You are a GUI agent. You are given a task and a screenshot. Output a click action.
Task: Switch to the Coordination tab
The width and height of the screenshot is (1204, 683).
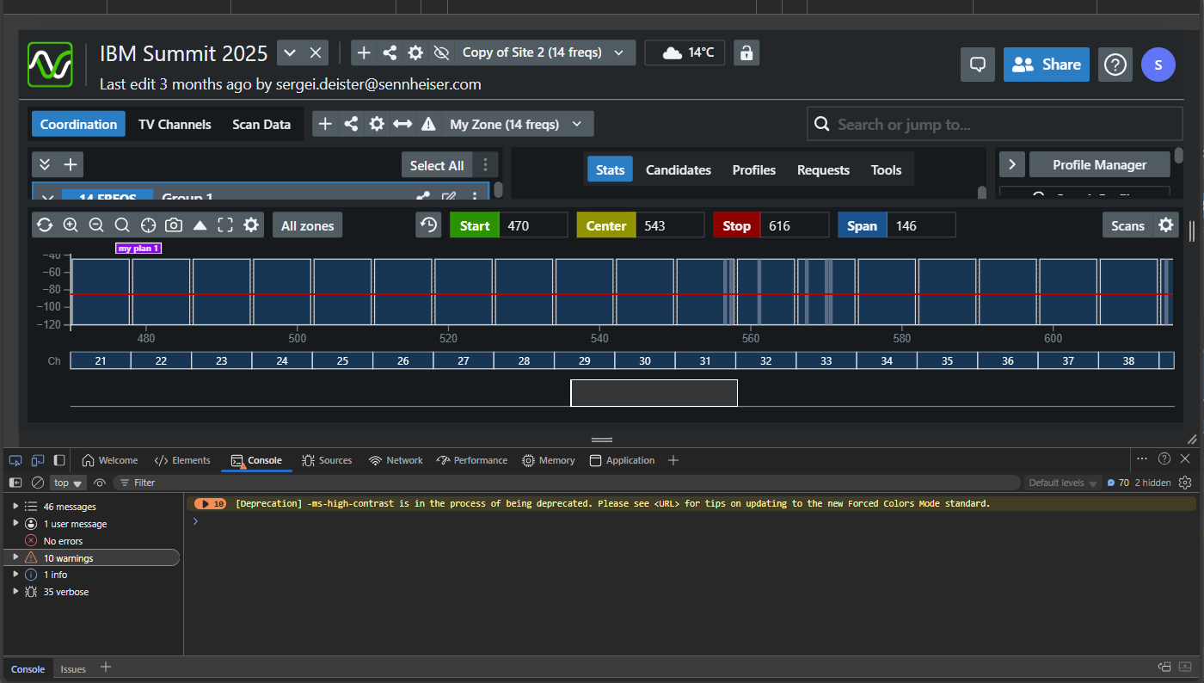pyautogui.click(x=78, y=124)
